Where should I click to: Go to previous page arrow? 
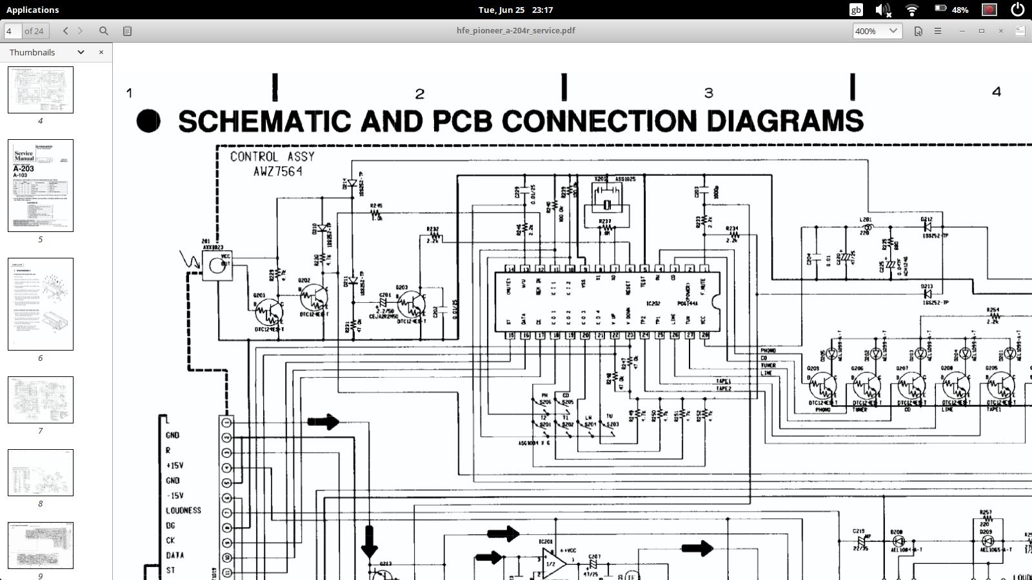coord(65,30)
